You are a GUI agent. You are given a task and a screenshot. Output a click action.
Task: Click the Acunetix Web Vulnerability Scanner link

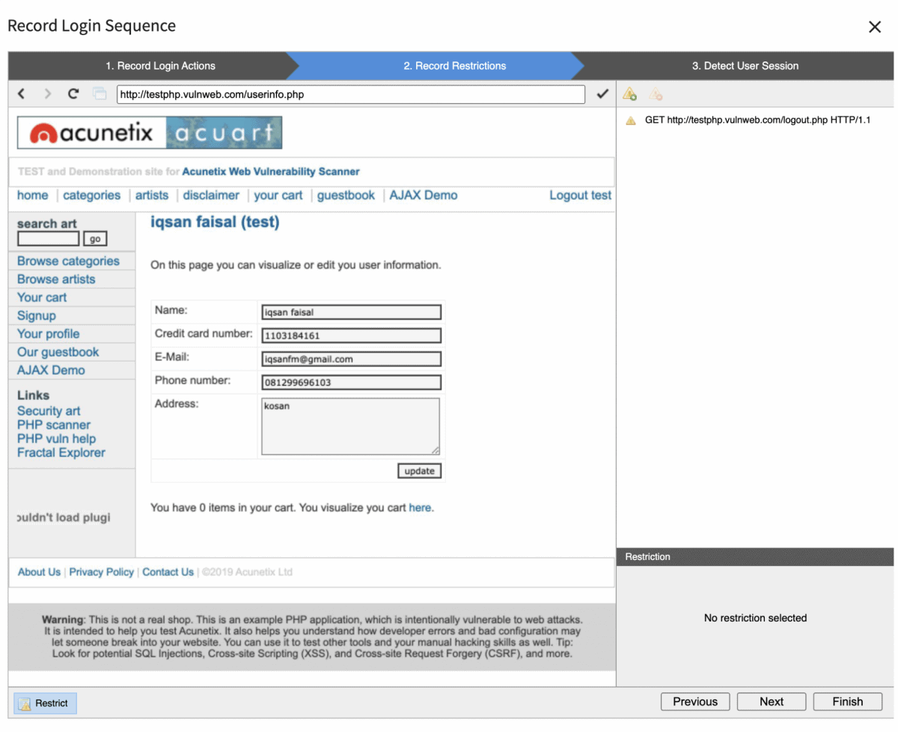pos(271,171)
